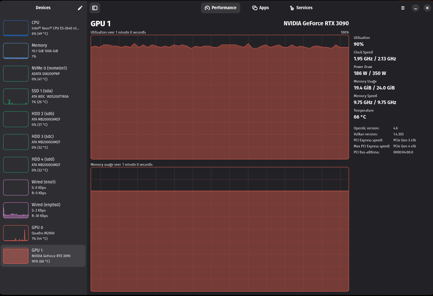Click 'Memory usage over 1 minute 0 seconds' label
The height and width of the screenshot is (296, 433).
(x=121, y=164)
